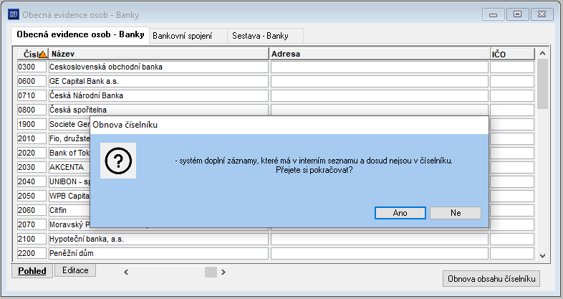The image size is (563, 299).
Task: Confirm the dialog with Ano button
Action: [400, 213]
